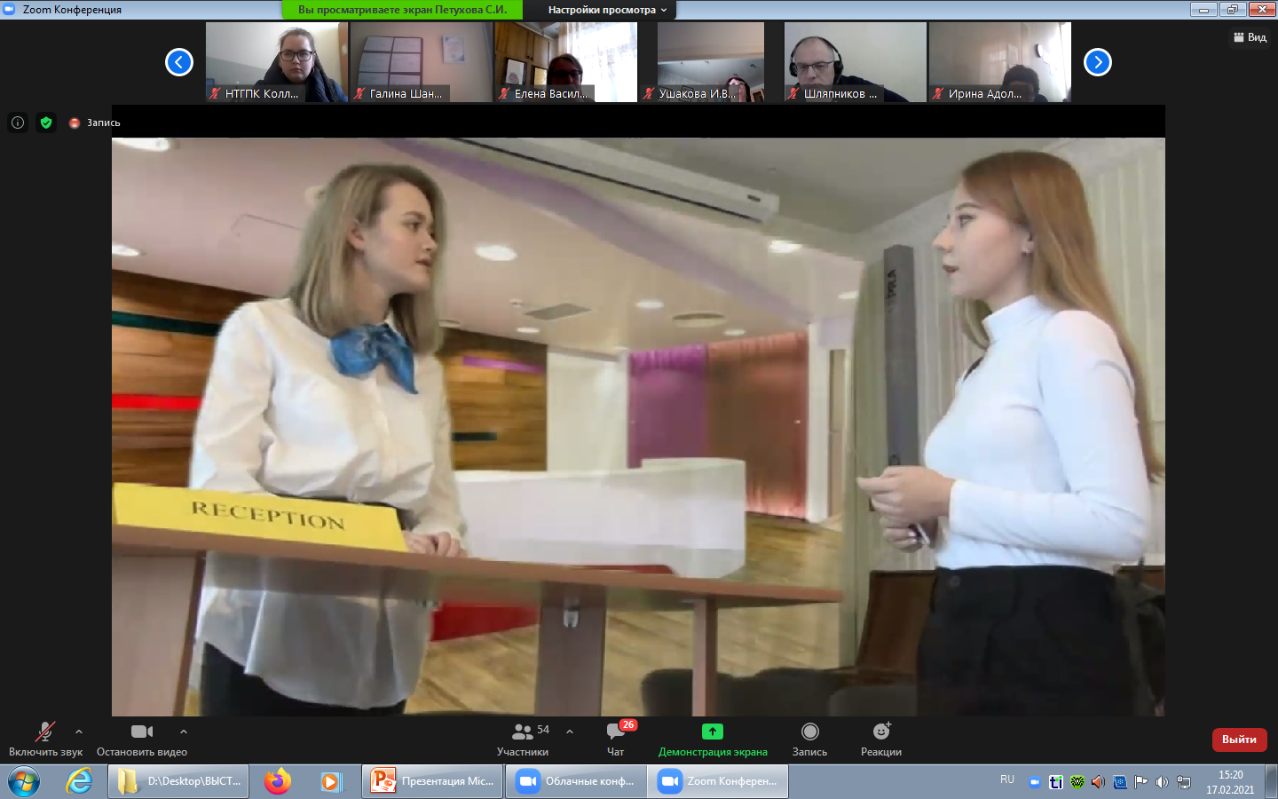Open the Реакции reactions menu
This screenshot has height=799, width=1278.
coord(880,739)
